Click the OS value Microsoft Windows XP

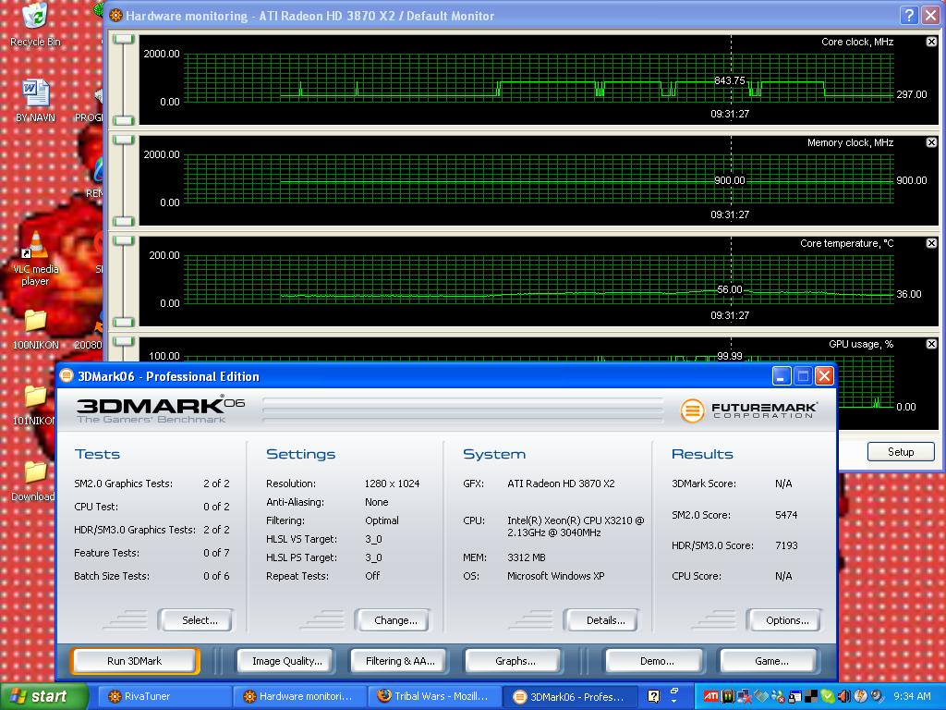[x=555, y=576]
